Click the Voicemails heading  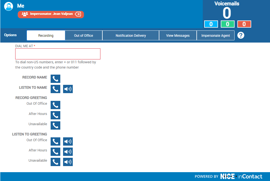(x=227, y=4)
